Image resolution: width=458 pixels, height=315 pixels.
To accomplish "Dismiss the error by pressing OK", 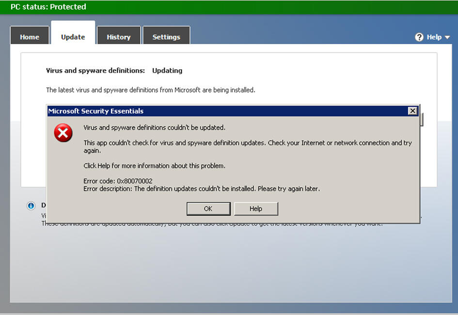I will pos(208,208).
